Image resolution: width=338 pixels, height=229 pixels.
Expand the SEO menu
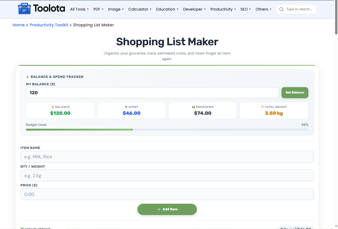point(246,9)
